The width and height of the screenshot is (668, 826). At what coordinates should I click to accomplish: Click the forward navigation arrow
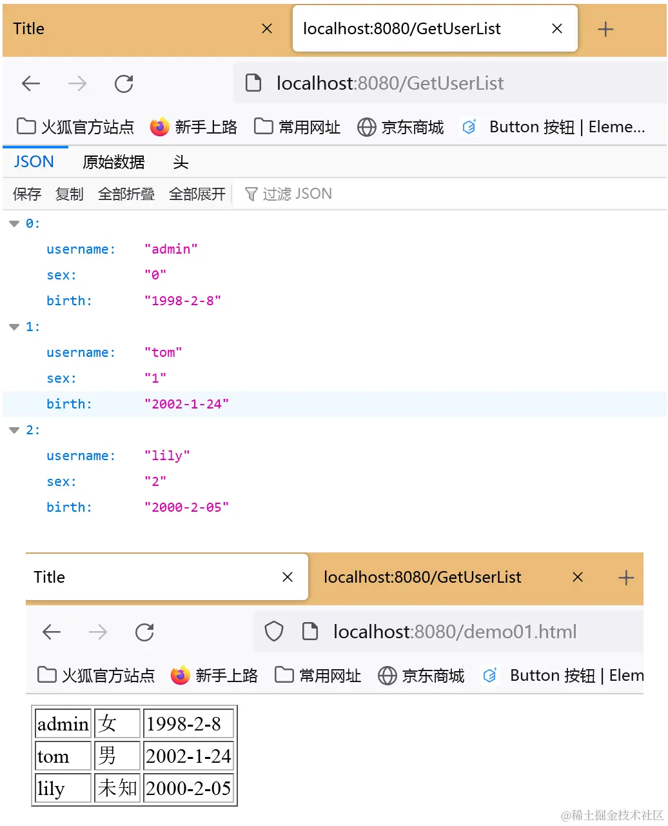pyautogui.click(x=77, y=83)
